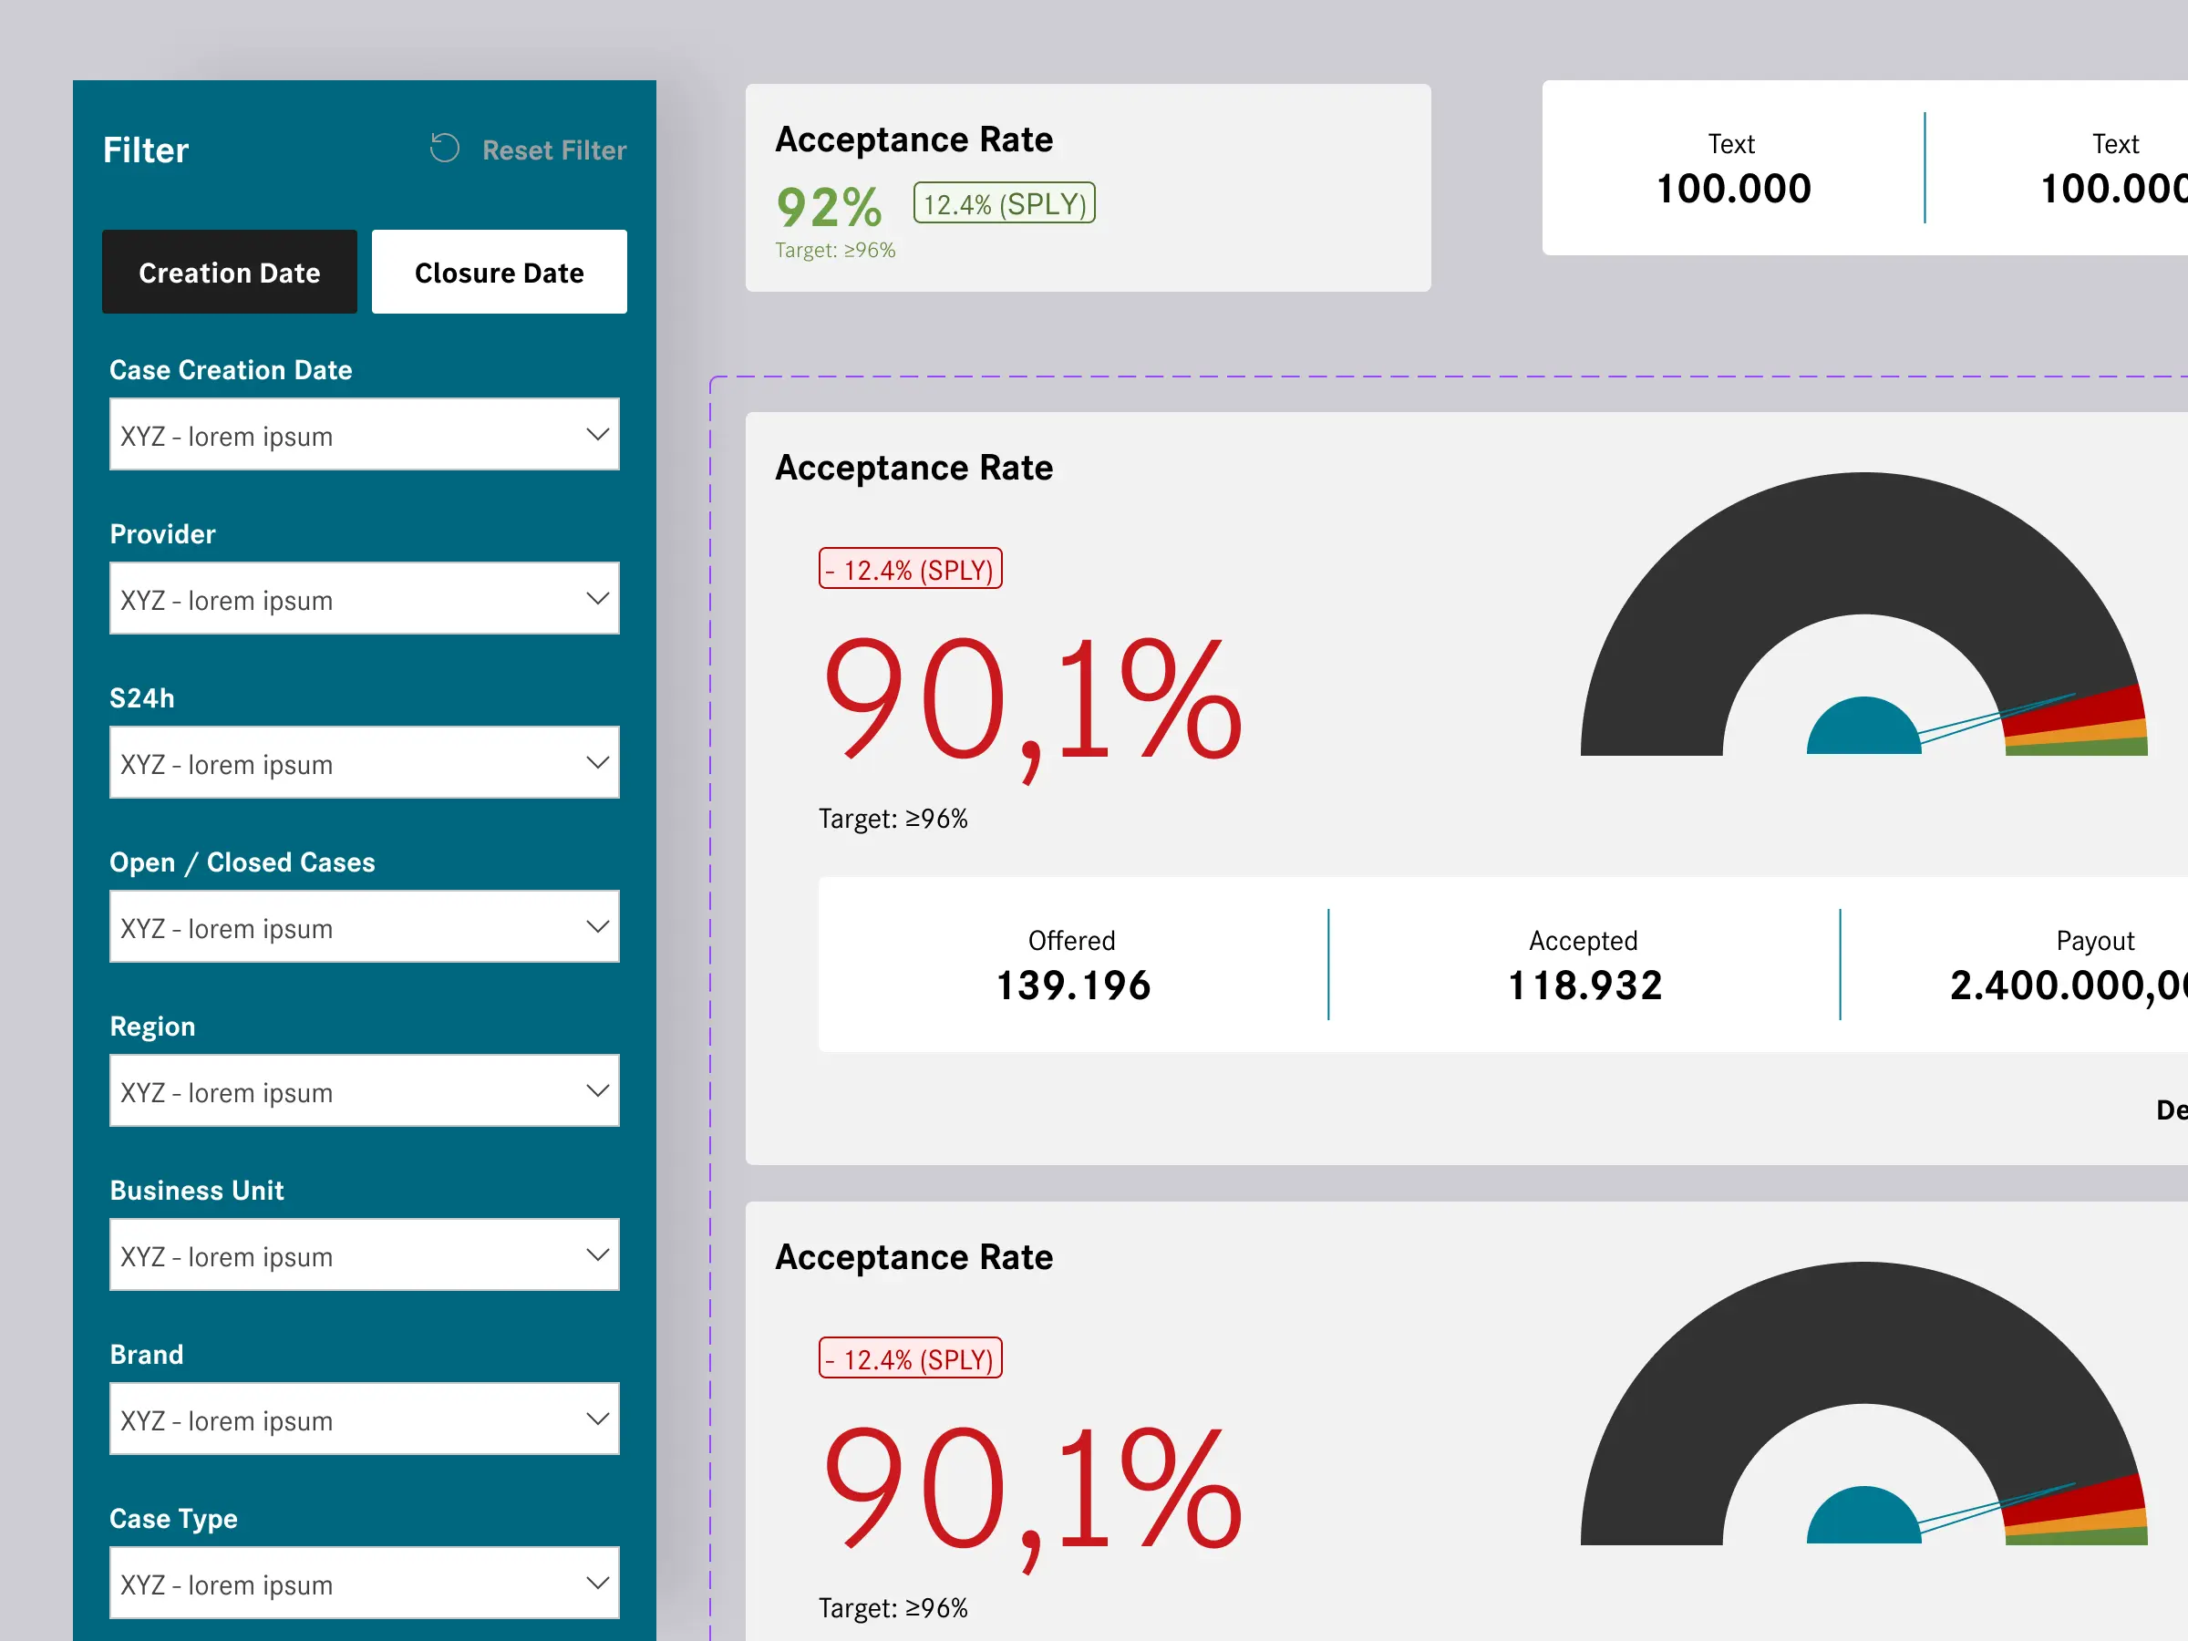Expand the Open / Closed Cases dropdown
This screenshot has width=2188, height=1641.
364,927
